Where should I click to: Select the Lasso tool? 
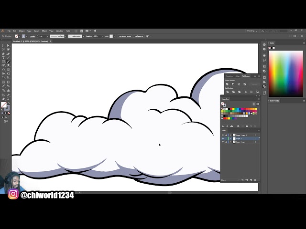(x=8, y=50)
